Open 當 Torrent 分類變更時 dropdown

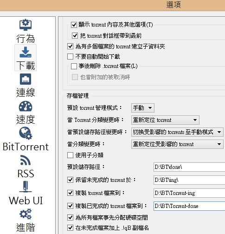[165, 120]
